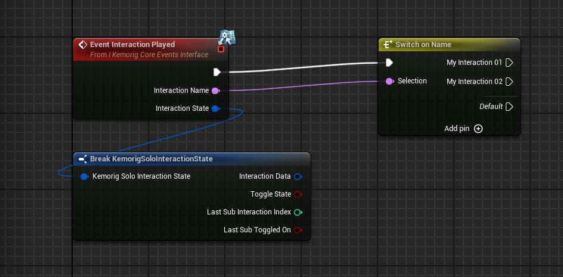563x277 pixels.
Task: Click the Event node diamond icon
Action: pos(83,45)
